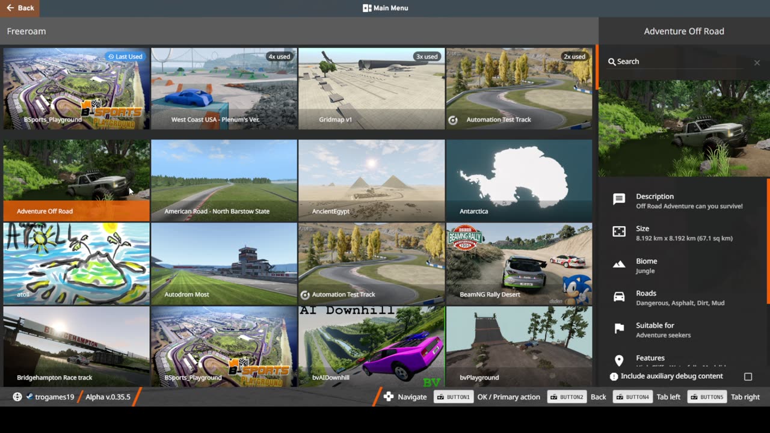Click the BUTTON4 Tab left badge

pos(632,397)
